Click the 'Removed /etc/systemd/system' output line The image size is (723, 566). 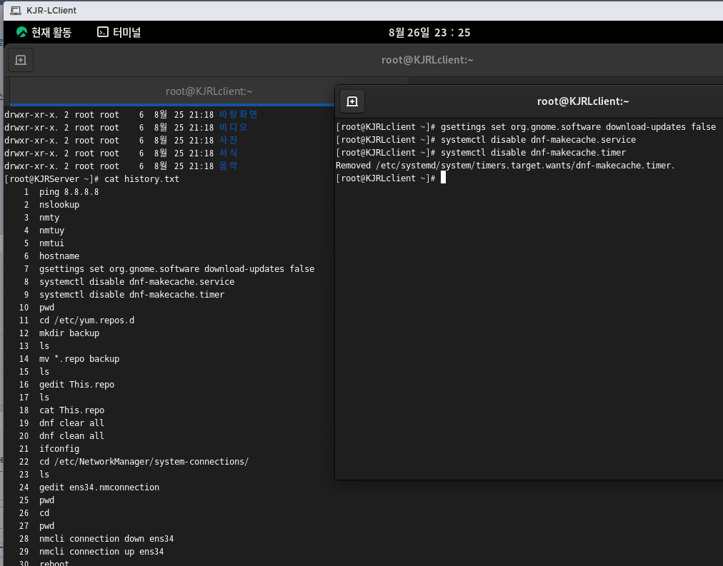(505, 166)
